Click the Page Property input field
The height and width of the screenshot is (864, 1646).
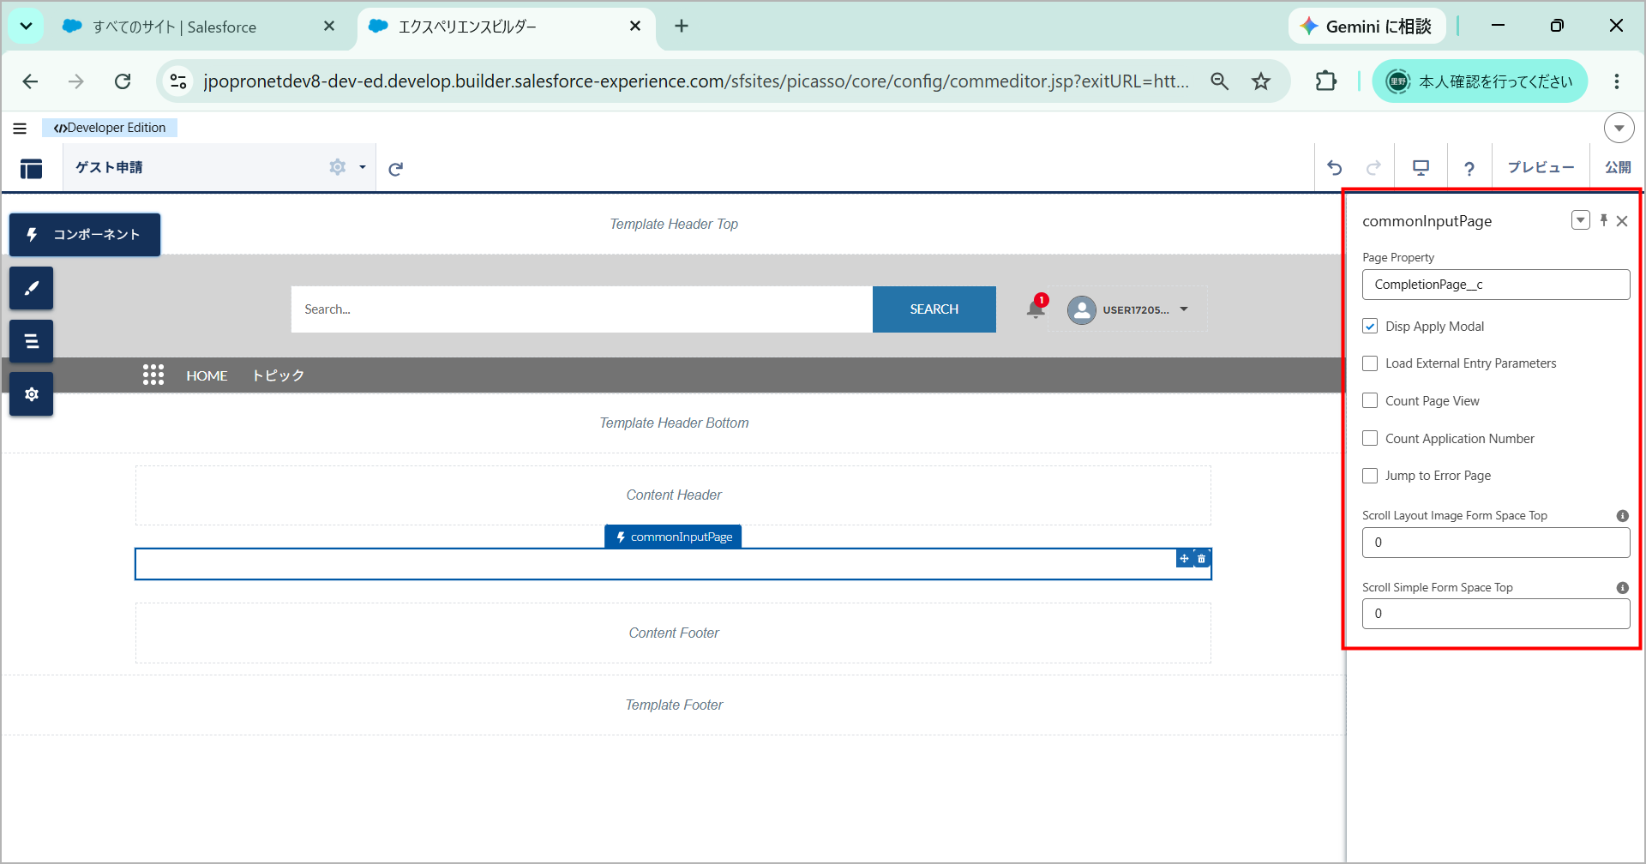point(1496,285)
